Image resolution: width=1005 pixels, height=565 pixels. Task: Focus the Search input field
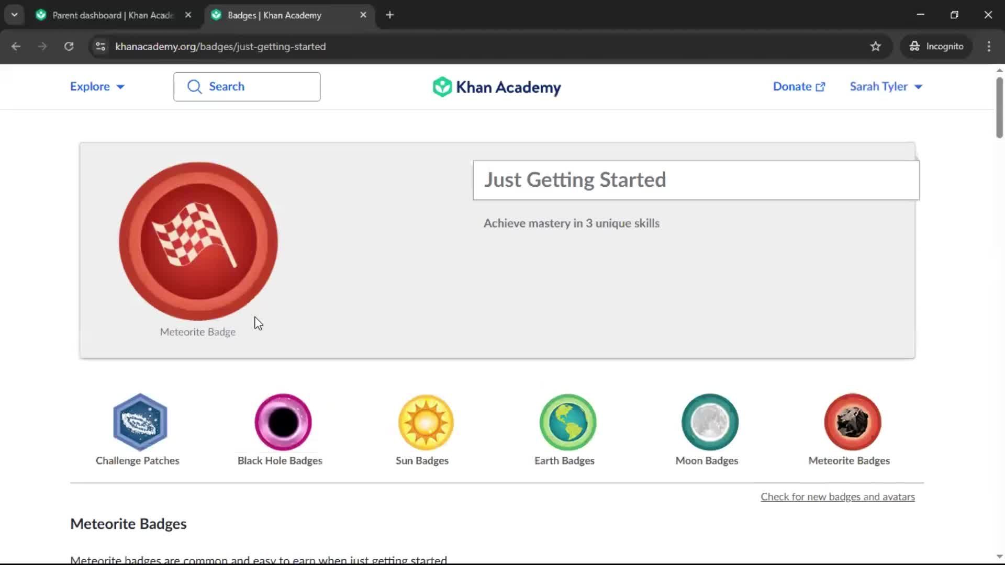pyautogui.click(x=247, y=87)
